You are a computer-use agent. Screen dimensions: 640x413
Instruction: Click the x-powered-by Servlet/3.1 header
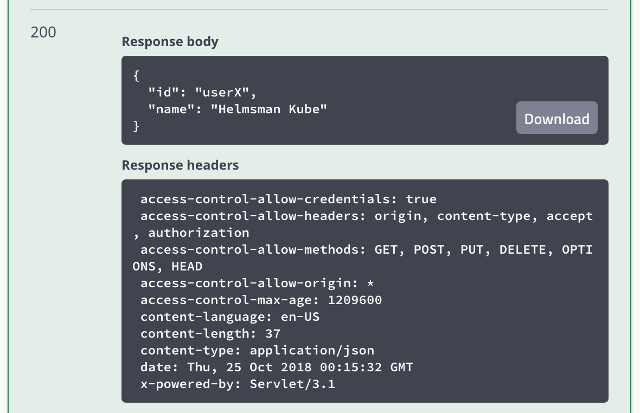[x=237, y=384]
